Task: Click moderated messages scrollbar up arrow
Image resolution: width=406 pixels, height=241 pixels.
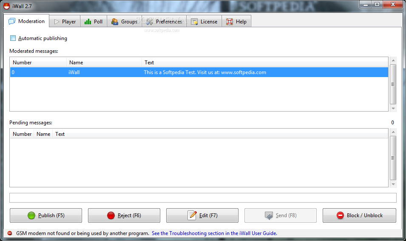Action: (x=393, y=60)
